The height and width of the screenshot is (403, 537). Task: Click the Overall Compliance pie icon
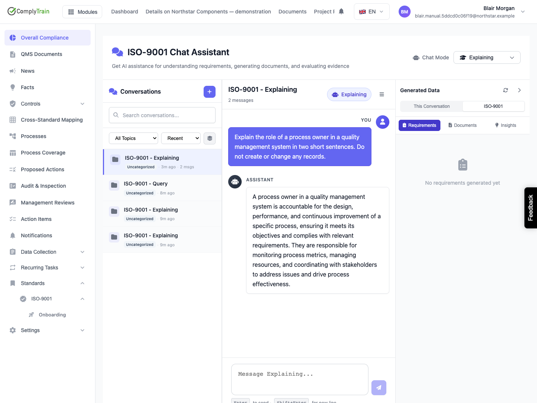(13, 38)
